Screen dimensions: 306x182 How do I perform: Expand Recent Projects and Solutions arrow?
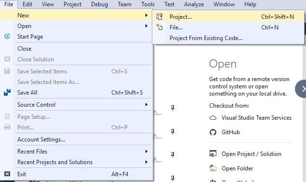pyautogui.click(x=146, y=162)
